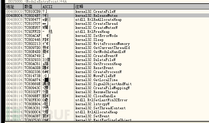209x123 pixels.
Task: Click value 7C802213
Action: coord(33,44)
